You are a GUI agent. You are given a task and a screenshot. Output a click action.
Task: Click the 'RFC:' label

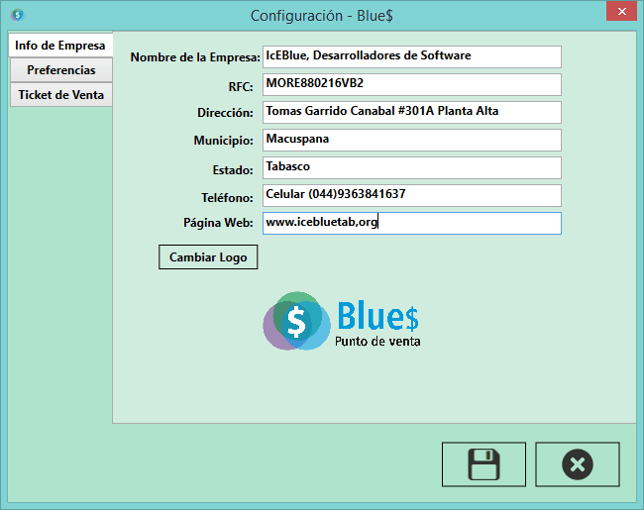click(241, 86)
